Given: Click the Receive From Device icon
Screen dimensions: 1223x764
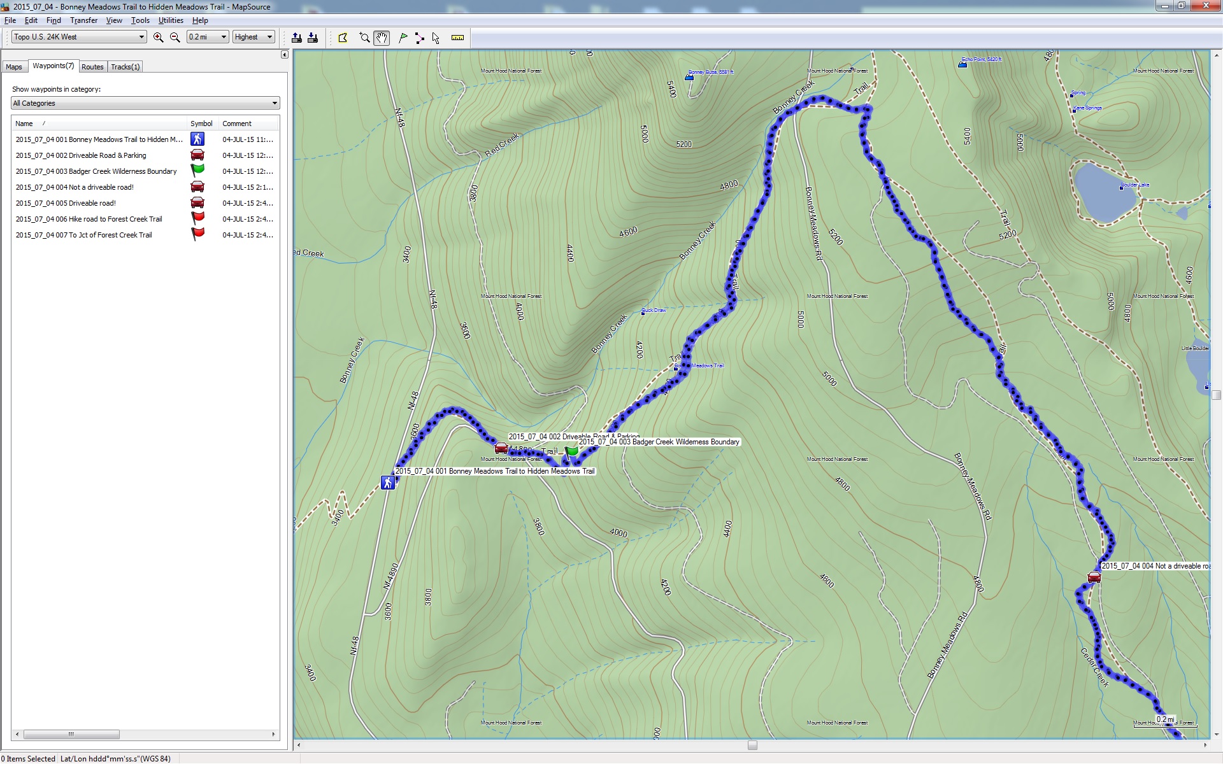Looking at the screenshot, I should click(x=313, y=38).
